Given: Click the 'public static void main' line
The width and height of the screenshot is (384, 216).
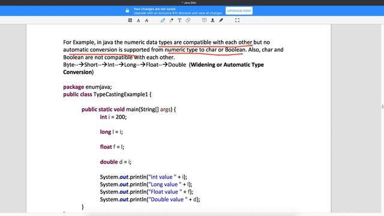Looking at the screenshot, I should coord(128,109).
